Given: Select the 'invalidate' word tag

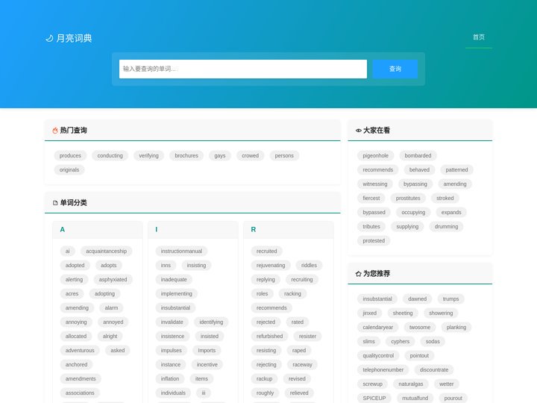Looking at the screenshot, I should pyautogui.click(x=172, y=322).
